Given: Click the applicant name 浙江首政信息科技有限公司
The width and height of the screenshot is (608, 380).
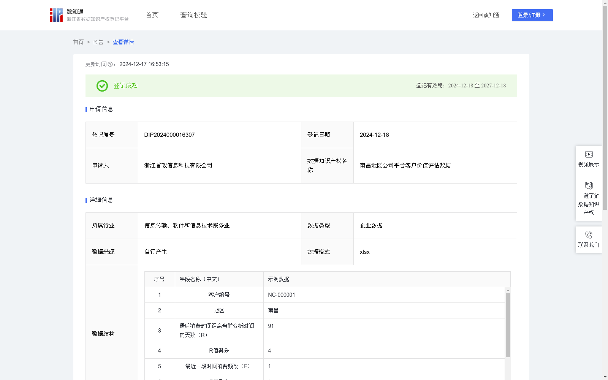Looking at the screenshot, I should (178, 166).
